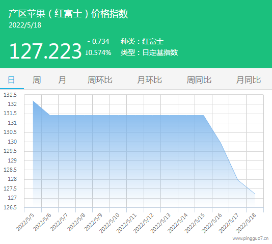Viewport: 272px width, 244px height.
Task: Click the 2022/5/5 peak data point
Action: 33,101
